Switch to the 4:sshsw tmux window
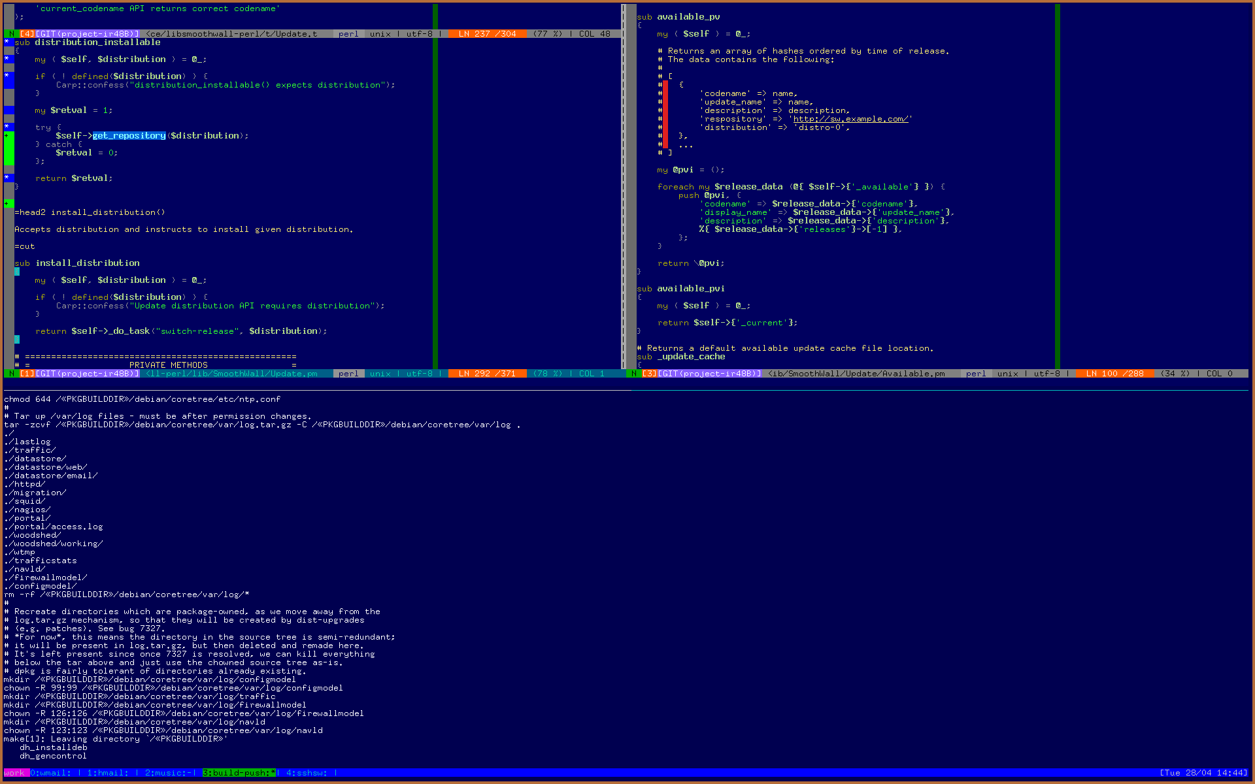The height and width of the screenshot is (784, 1255). pos(306,772)
